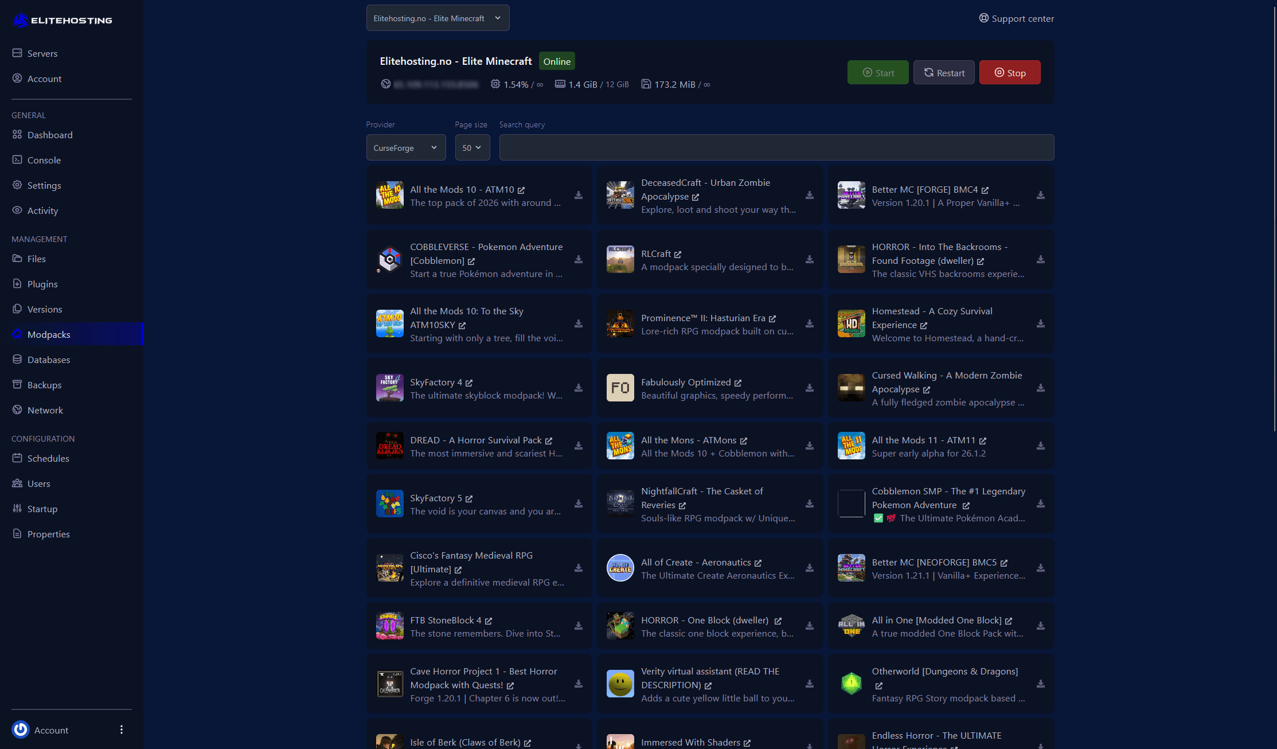Image resolution: width=1277 pixels, height=749 pixels.
Task: Click the 'Online' status badge
Action: click(557, 61)
